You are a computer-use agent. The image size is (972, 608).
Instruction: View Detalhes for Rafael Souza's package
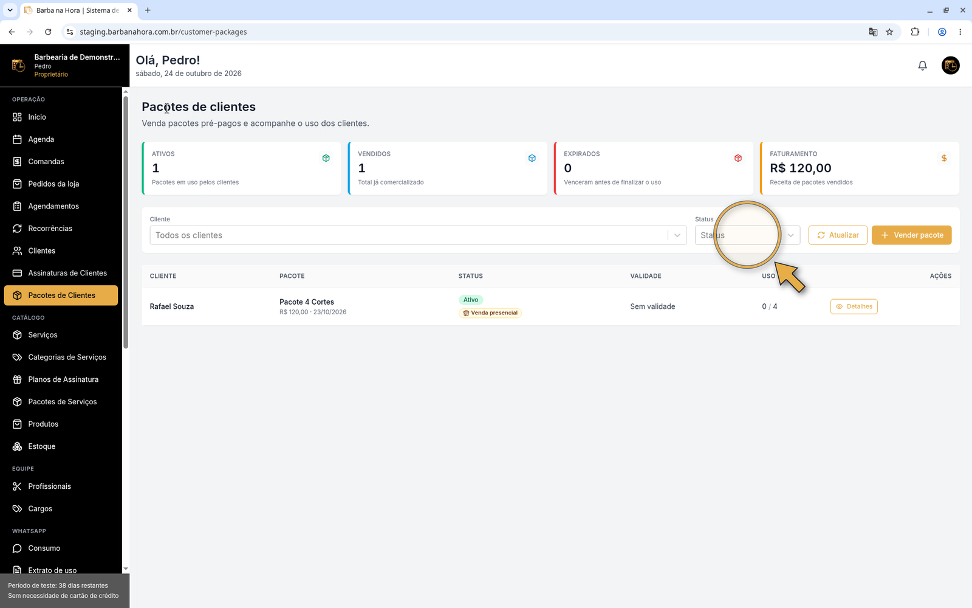pos(854,306)
